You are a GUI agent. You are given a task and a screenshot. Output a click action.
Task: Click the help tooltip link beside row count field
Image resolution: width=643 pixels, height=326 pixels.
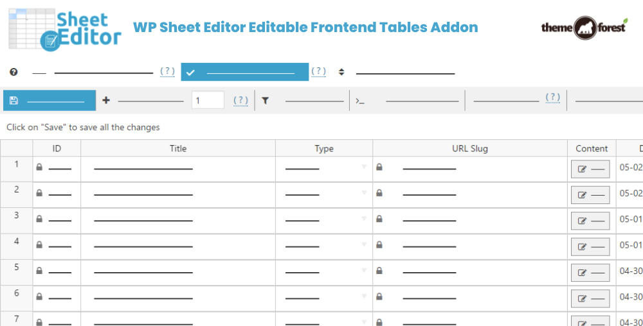[x=240, y=100]
